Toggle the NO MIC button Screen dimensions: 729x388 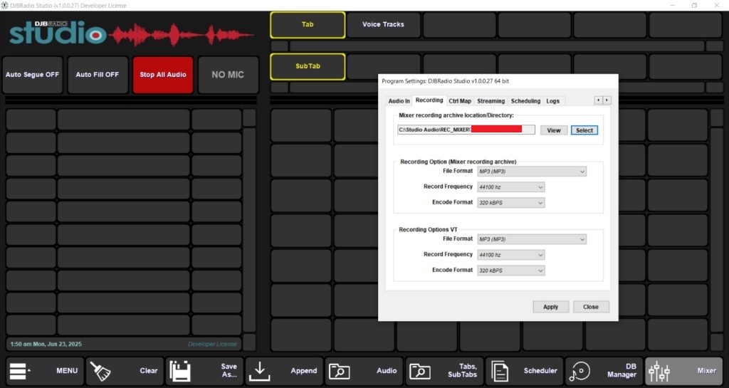pyautogui.click(x=228, y=75)
